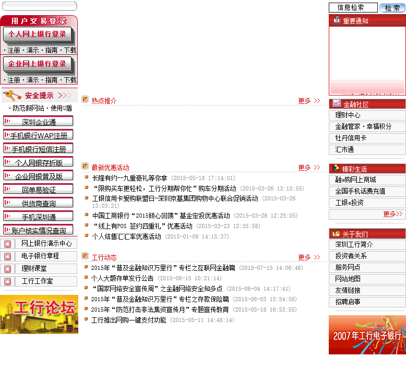This screenshot has height=369, width=406.
Task: Click the arrow icon beside 网上银行演示中心
Action: click(7, 244)
